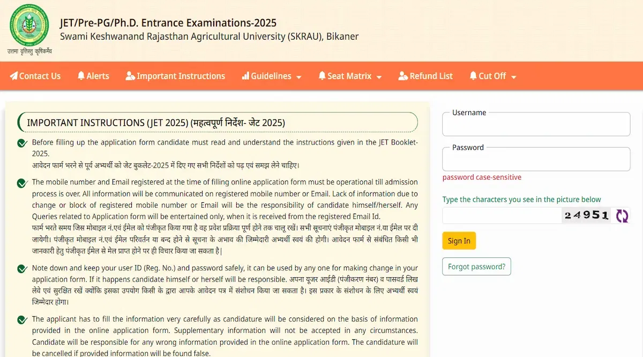Click the Forgot password? link
Viewport: 643px width, 357px height.
click(476, 267)
